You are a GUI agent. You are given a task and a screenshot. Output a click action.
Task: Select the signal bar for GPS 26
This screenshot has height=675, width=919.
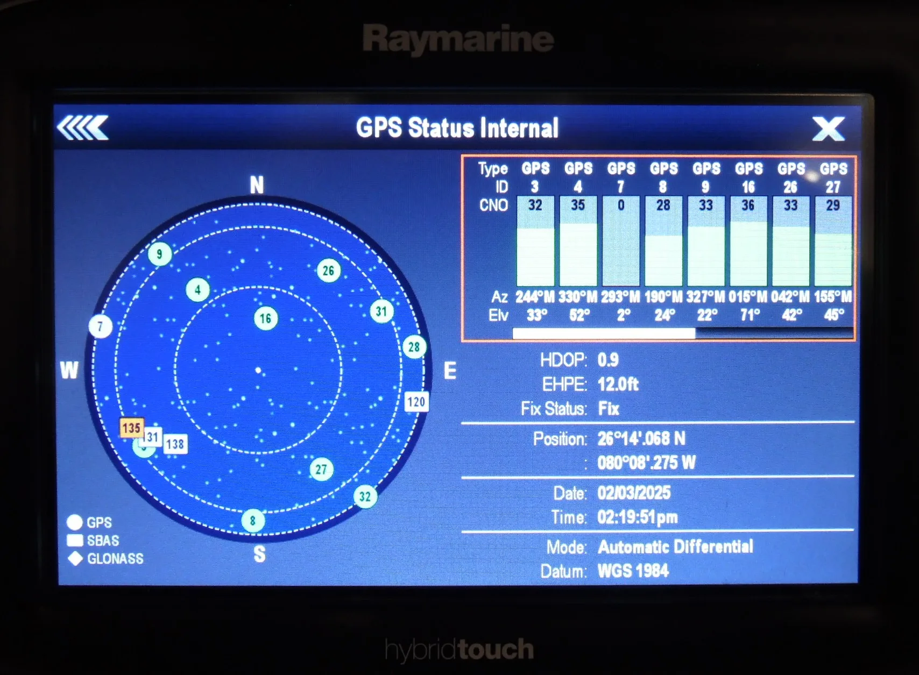(x=791, y=241)
